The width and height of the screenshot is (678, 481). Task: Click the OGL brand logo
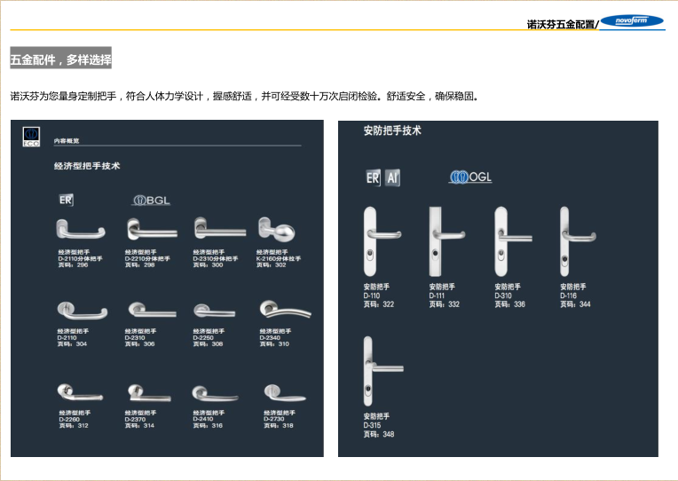pos(470,177)
